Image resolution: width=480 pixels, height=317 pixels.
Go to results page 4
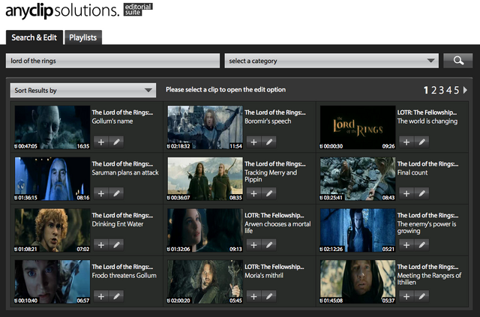[448, 90]
